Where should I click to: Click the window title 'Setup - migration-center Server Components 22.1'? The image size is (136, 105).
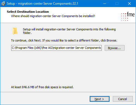click(43, 4)
